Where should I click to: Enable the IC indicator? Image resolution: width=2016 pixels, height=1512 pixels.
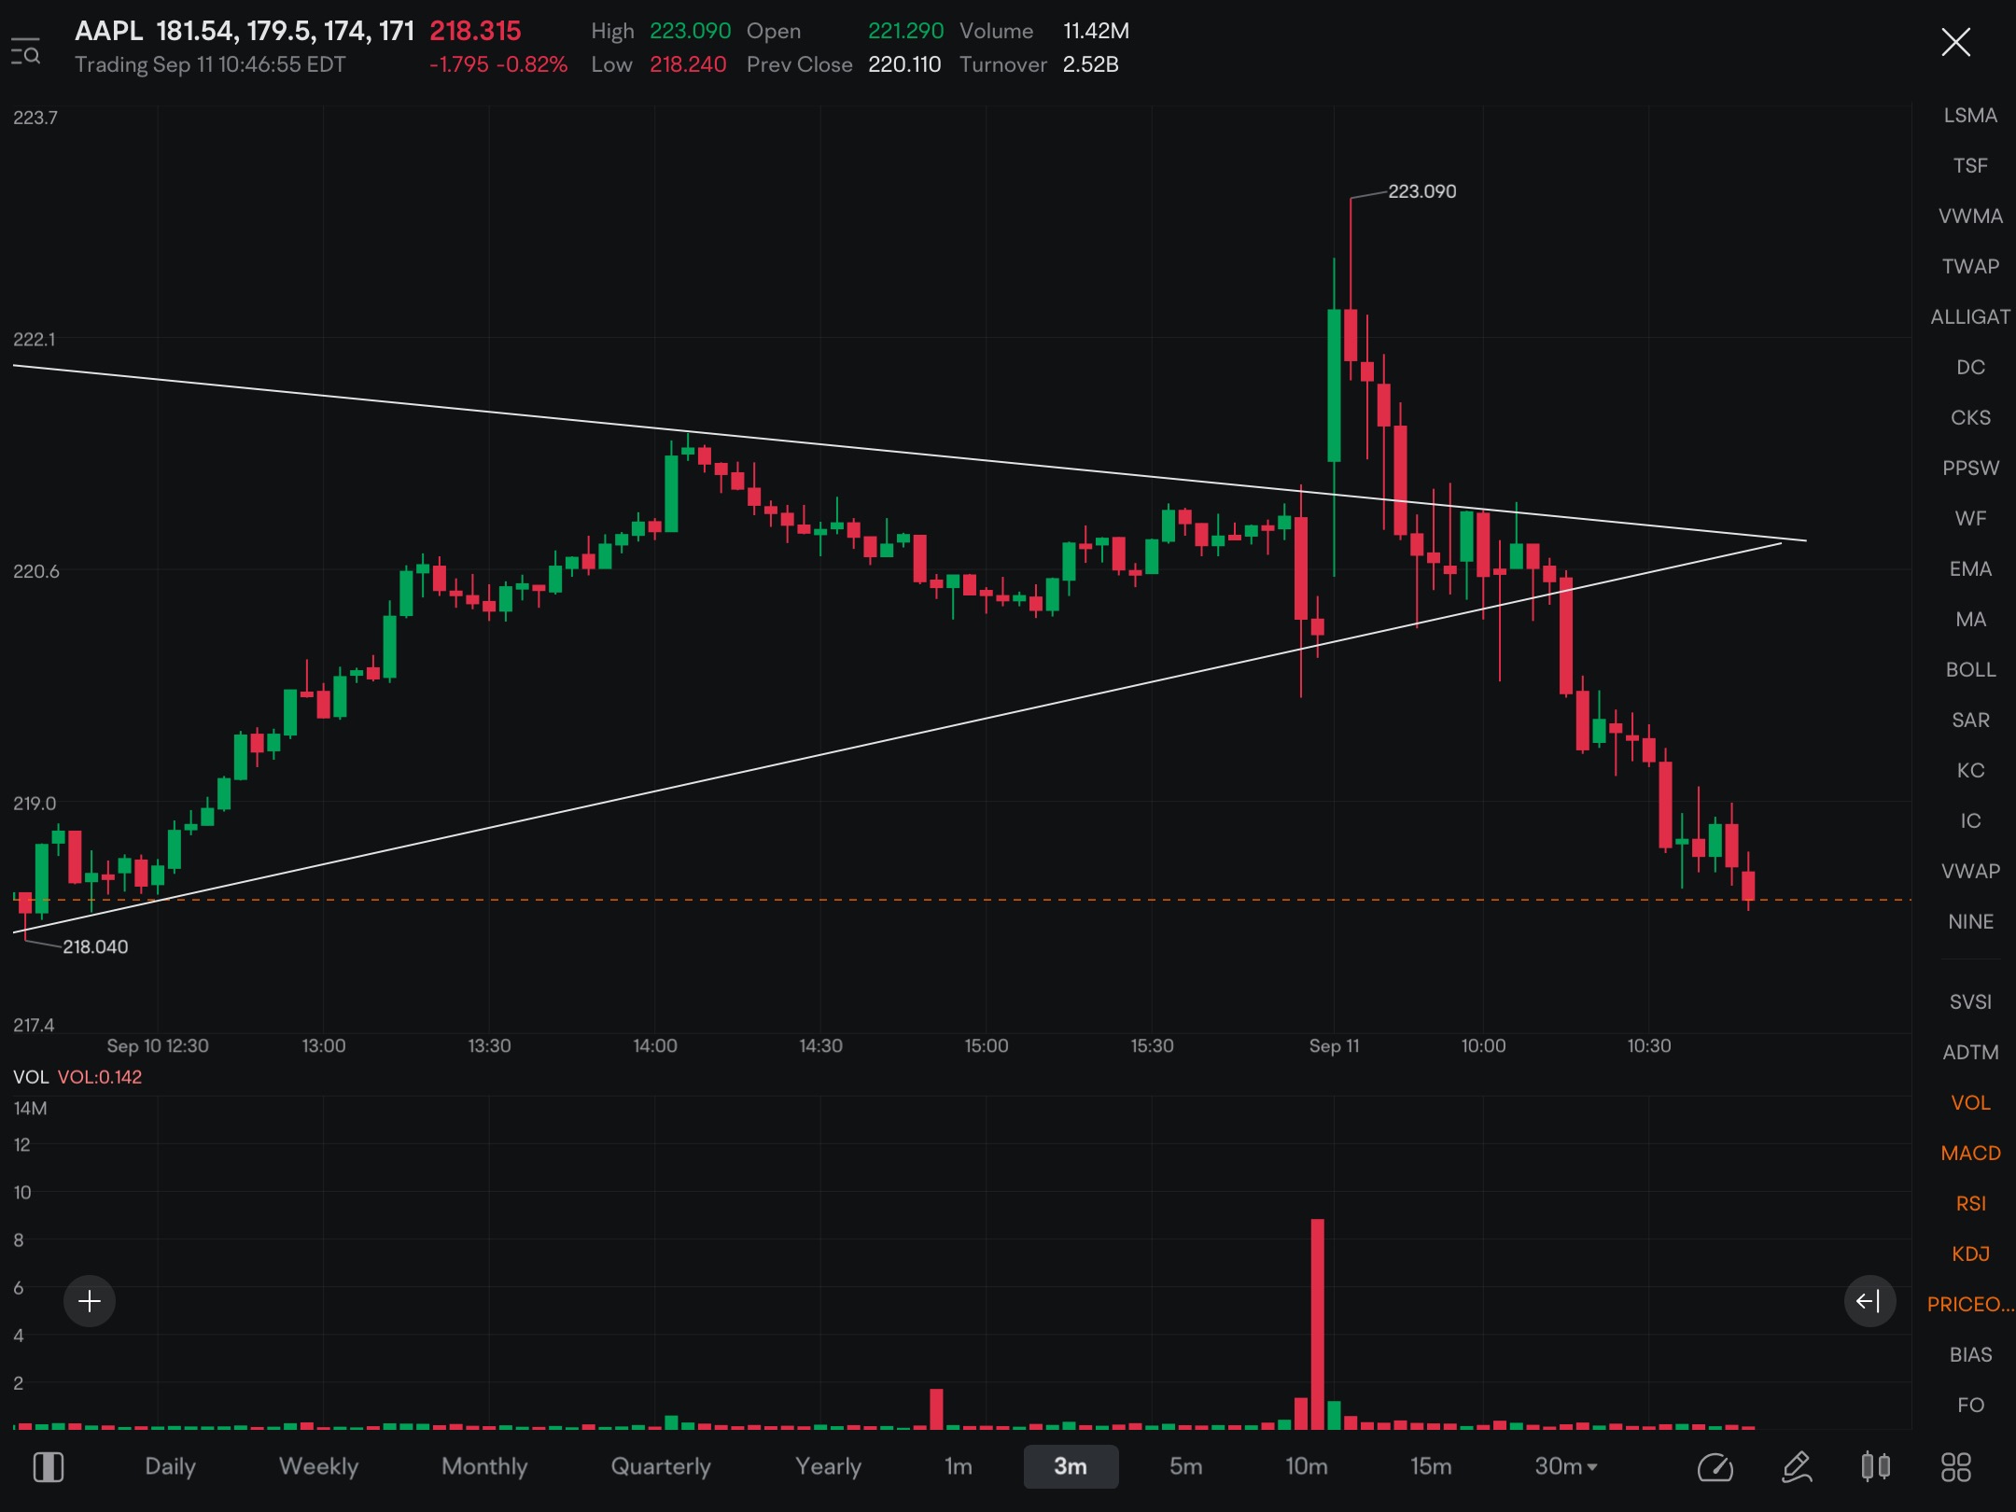pos(1970,820)
